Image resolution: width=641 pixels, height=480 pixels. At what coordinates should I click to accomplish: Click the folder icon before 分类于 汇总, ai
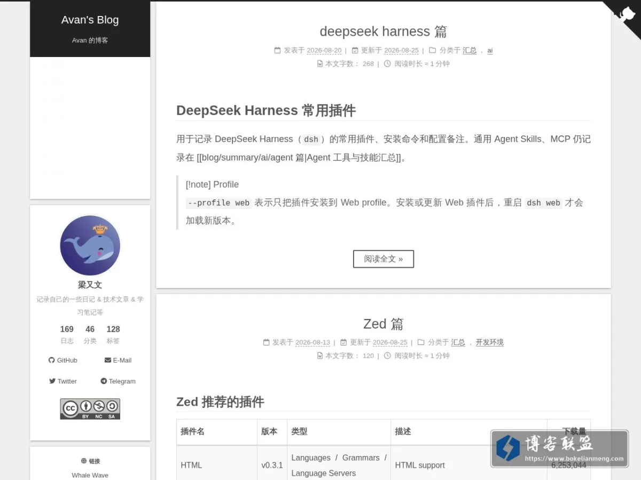[x=433, y=51]
